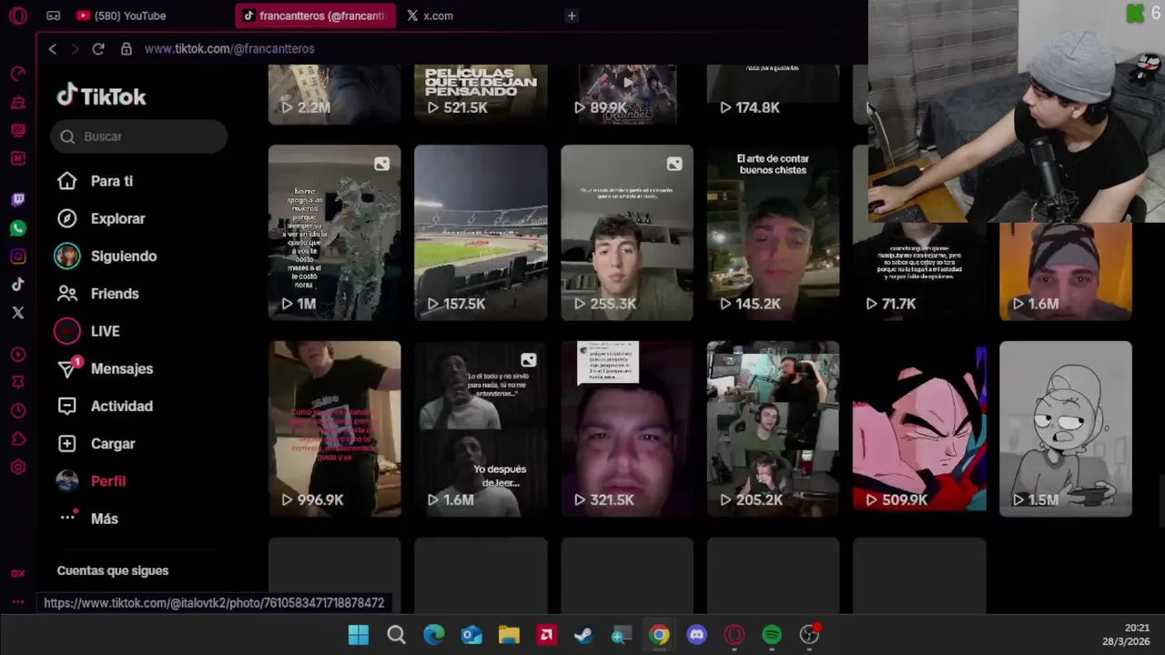Open OBS Studio from the taskbar
Image resolution: width=1165 pixels, height=655 pixels.
(x=809, y=635)
